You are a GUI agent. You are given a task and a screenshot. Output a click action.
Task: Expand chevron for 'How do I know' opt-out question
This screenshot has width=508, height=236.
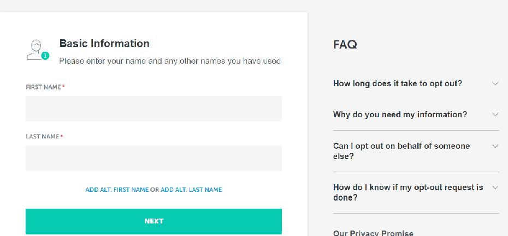click(x=495, y=187)
